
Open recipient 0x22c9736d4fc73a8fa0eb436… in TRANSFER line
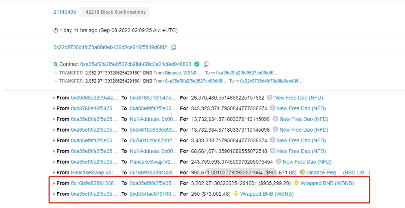point(271,81)
